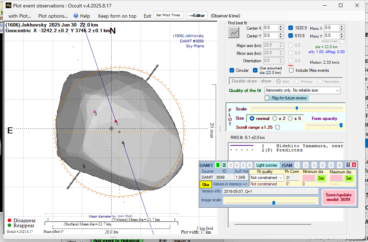This screenshot has height=242, width=368.
Task: Open the blue Help question mark icon
Action: pos(76,16)
